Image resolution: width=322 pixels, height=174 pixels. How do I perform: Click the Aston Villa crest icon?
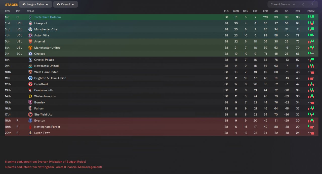tap(30, 35)
